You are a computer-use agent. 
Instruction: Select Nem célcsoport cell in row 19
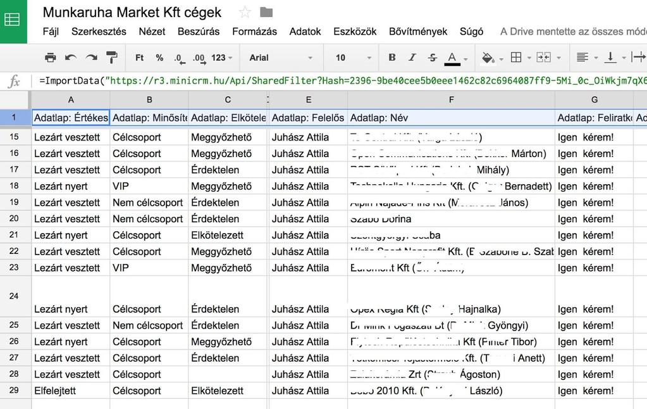(149, 203)
